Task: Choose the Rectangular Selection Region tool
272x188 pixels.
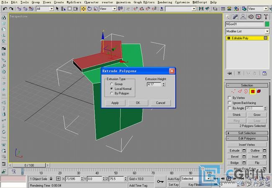Action: click(69, 9)
